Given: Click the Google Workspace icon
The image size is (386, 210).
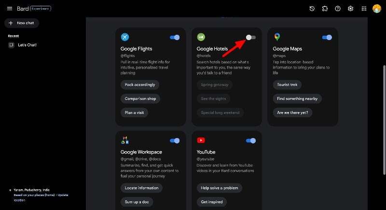Looking at the screenshot, I should [125, 140].
